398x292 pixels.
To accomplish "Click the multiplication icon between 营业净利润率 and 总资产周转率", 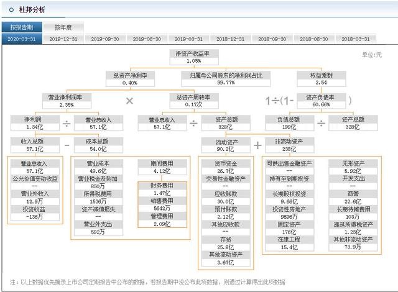I will tap(129, 101).
